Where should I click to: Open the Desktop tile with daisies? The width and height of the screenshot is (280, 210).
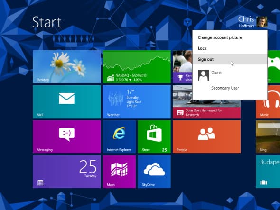66,66
